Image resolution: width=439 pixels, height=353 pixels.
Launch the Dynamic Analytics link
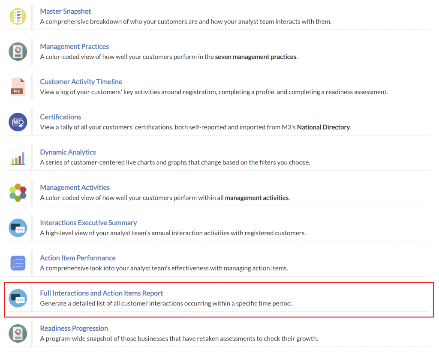click(68, 152)
